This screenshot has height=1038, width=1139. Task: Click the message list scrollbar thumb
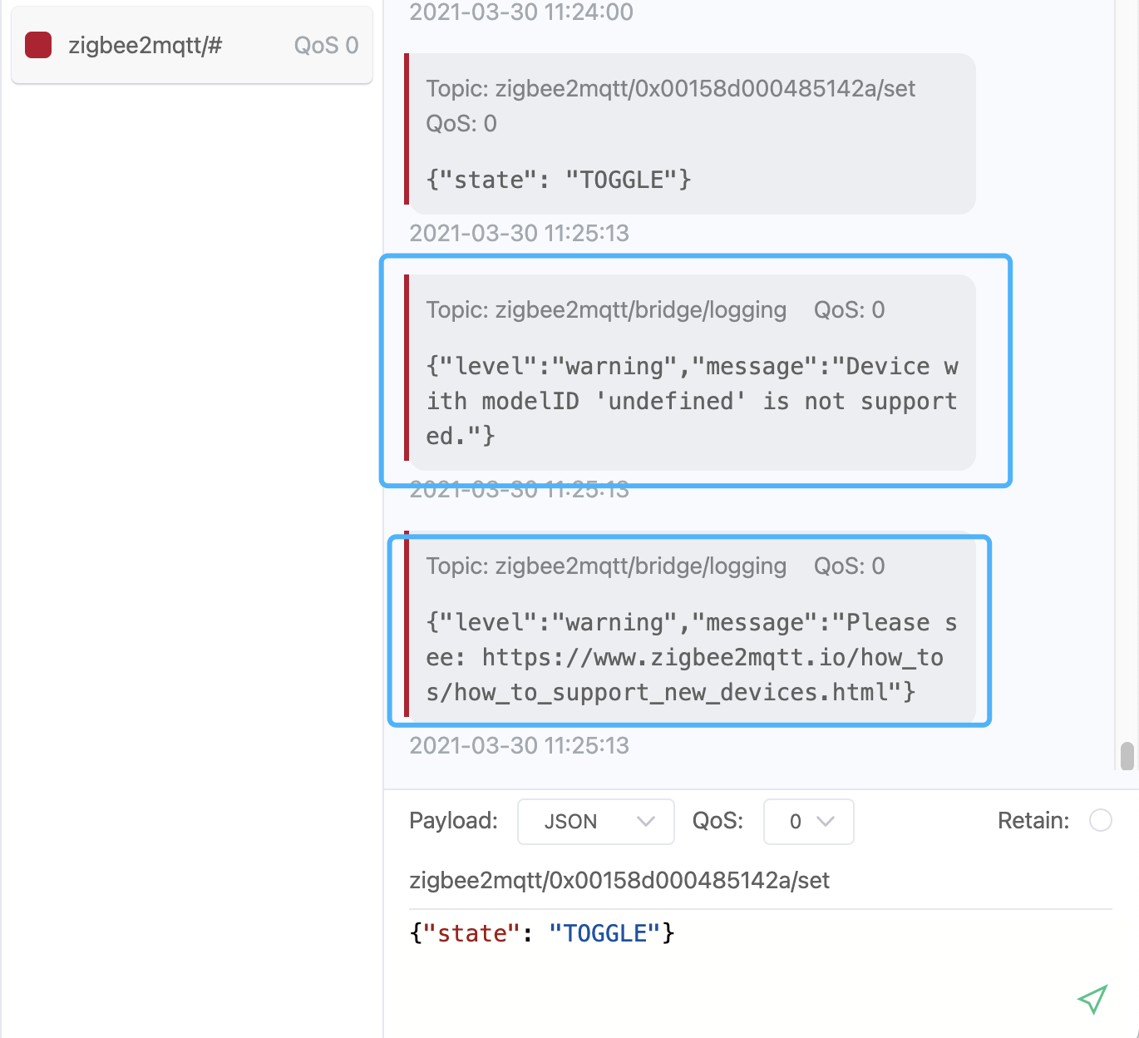(1127, 757)
